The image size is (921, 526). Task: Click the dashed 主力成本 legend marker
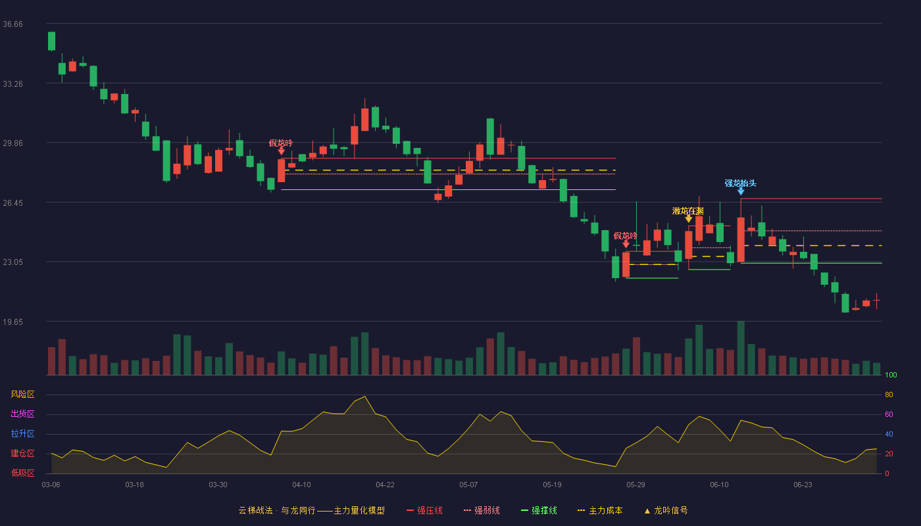581,511
